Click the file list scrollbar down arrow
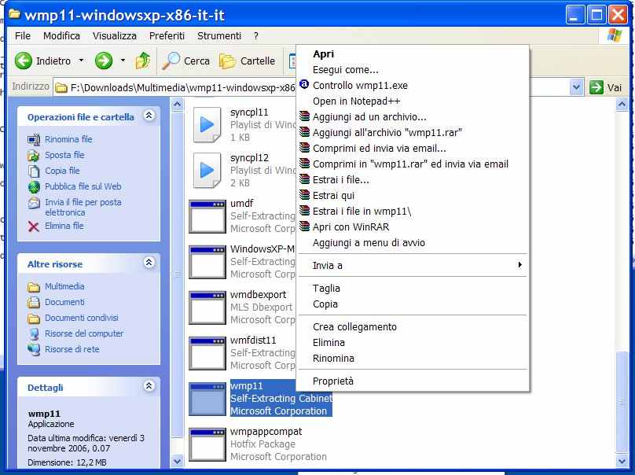635x475 pixels. (x=177, y=461)
